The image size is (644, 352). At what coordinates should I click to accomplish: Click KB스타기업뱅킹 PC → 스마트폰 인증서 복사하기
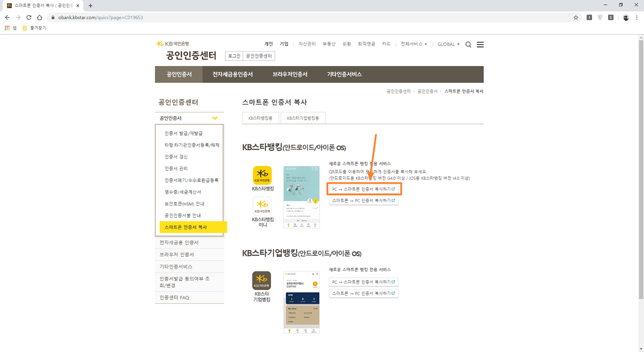(x=363, y=282)
